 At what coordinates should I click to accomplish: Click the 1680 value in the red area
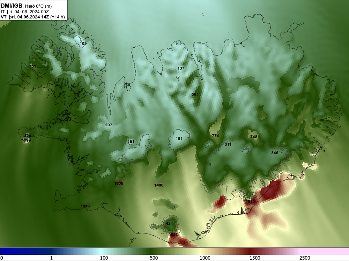point(250,201)
